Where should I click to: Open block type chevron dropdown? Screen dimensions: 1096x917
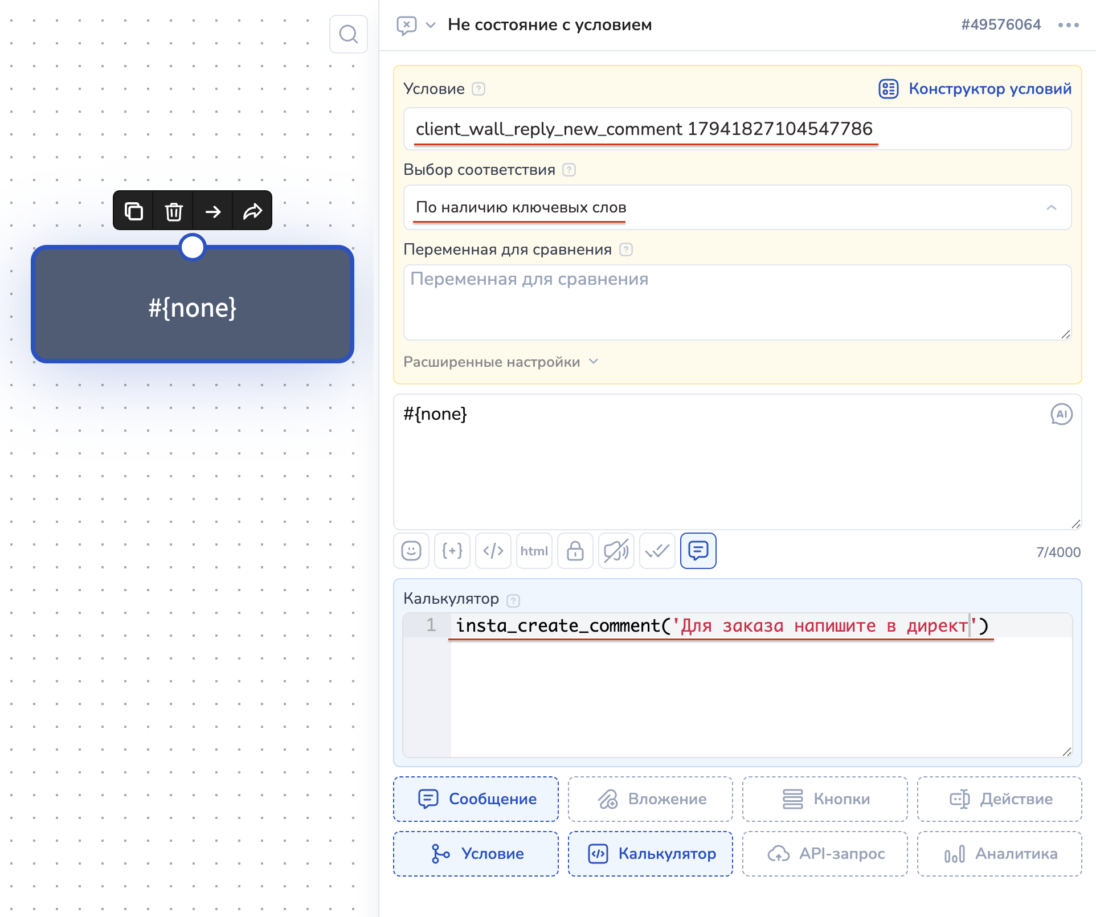click(431, 25)
